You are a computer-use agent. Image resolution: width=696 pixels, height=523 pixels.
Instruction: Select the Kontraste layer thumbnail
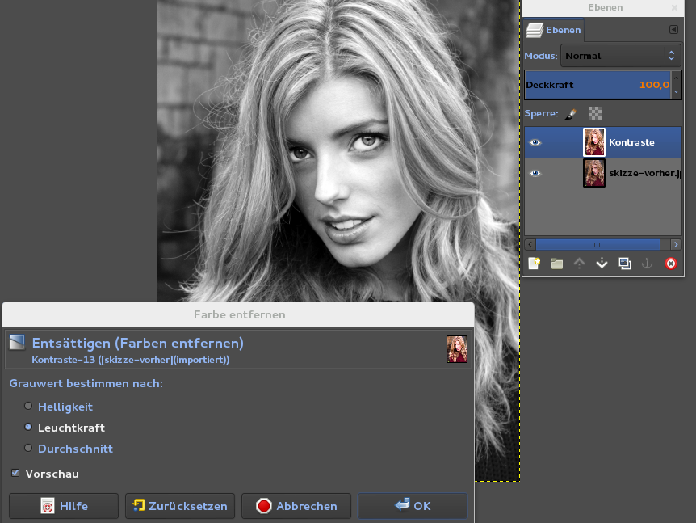coord(594,142)
